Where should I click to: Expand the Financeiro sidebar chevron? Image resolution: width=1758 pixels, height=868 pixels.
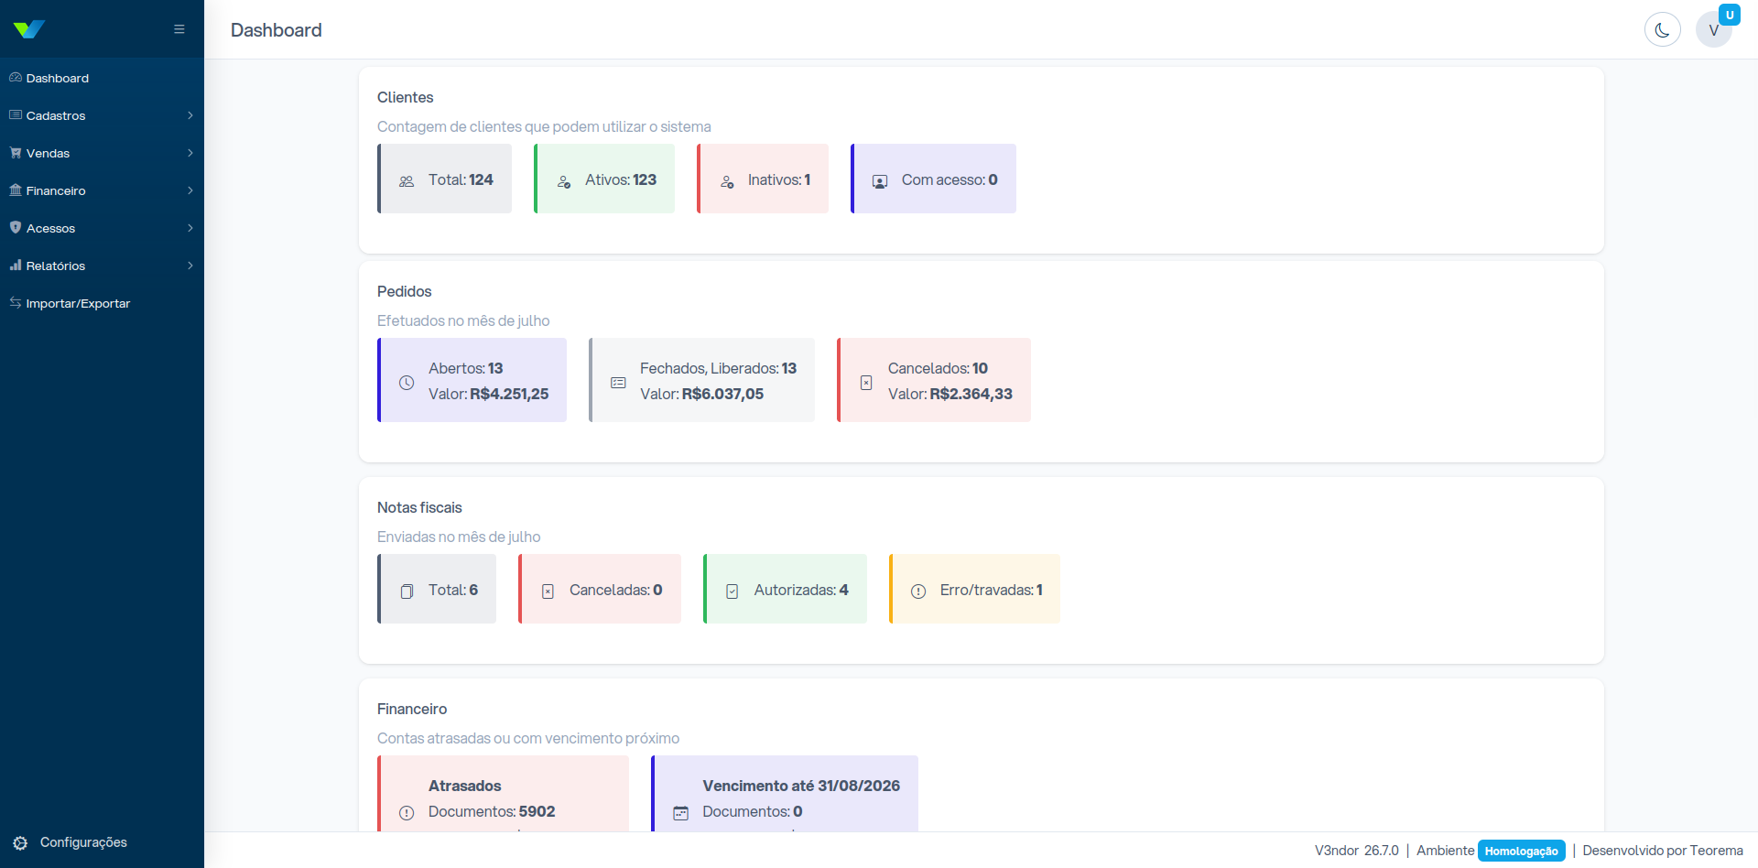[190, 190]
